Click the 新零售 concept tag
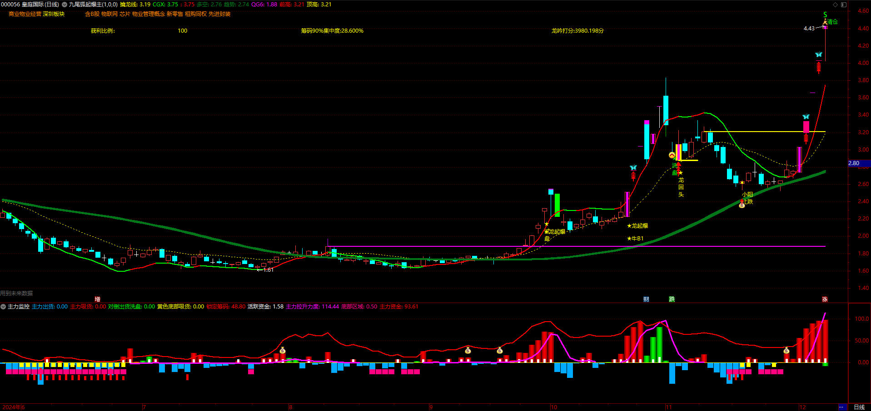Viewport: 871px width, 411px height. click(x=175, y=14)
